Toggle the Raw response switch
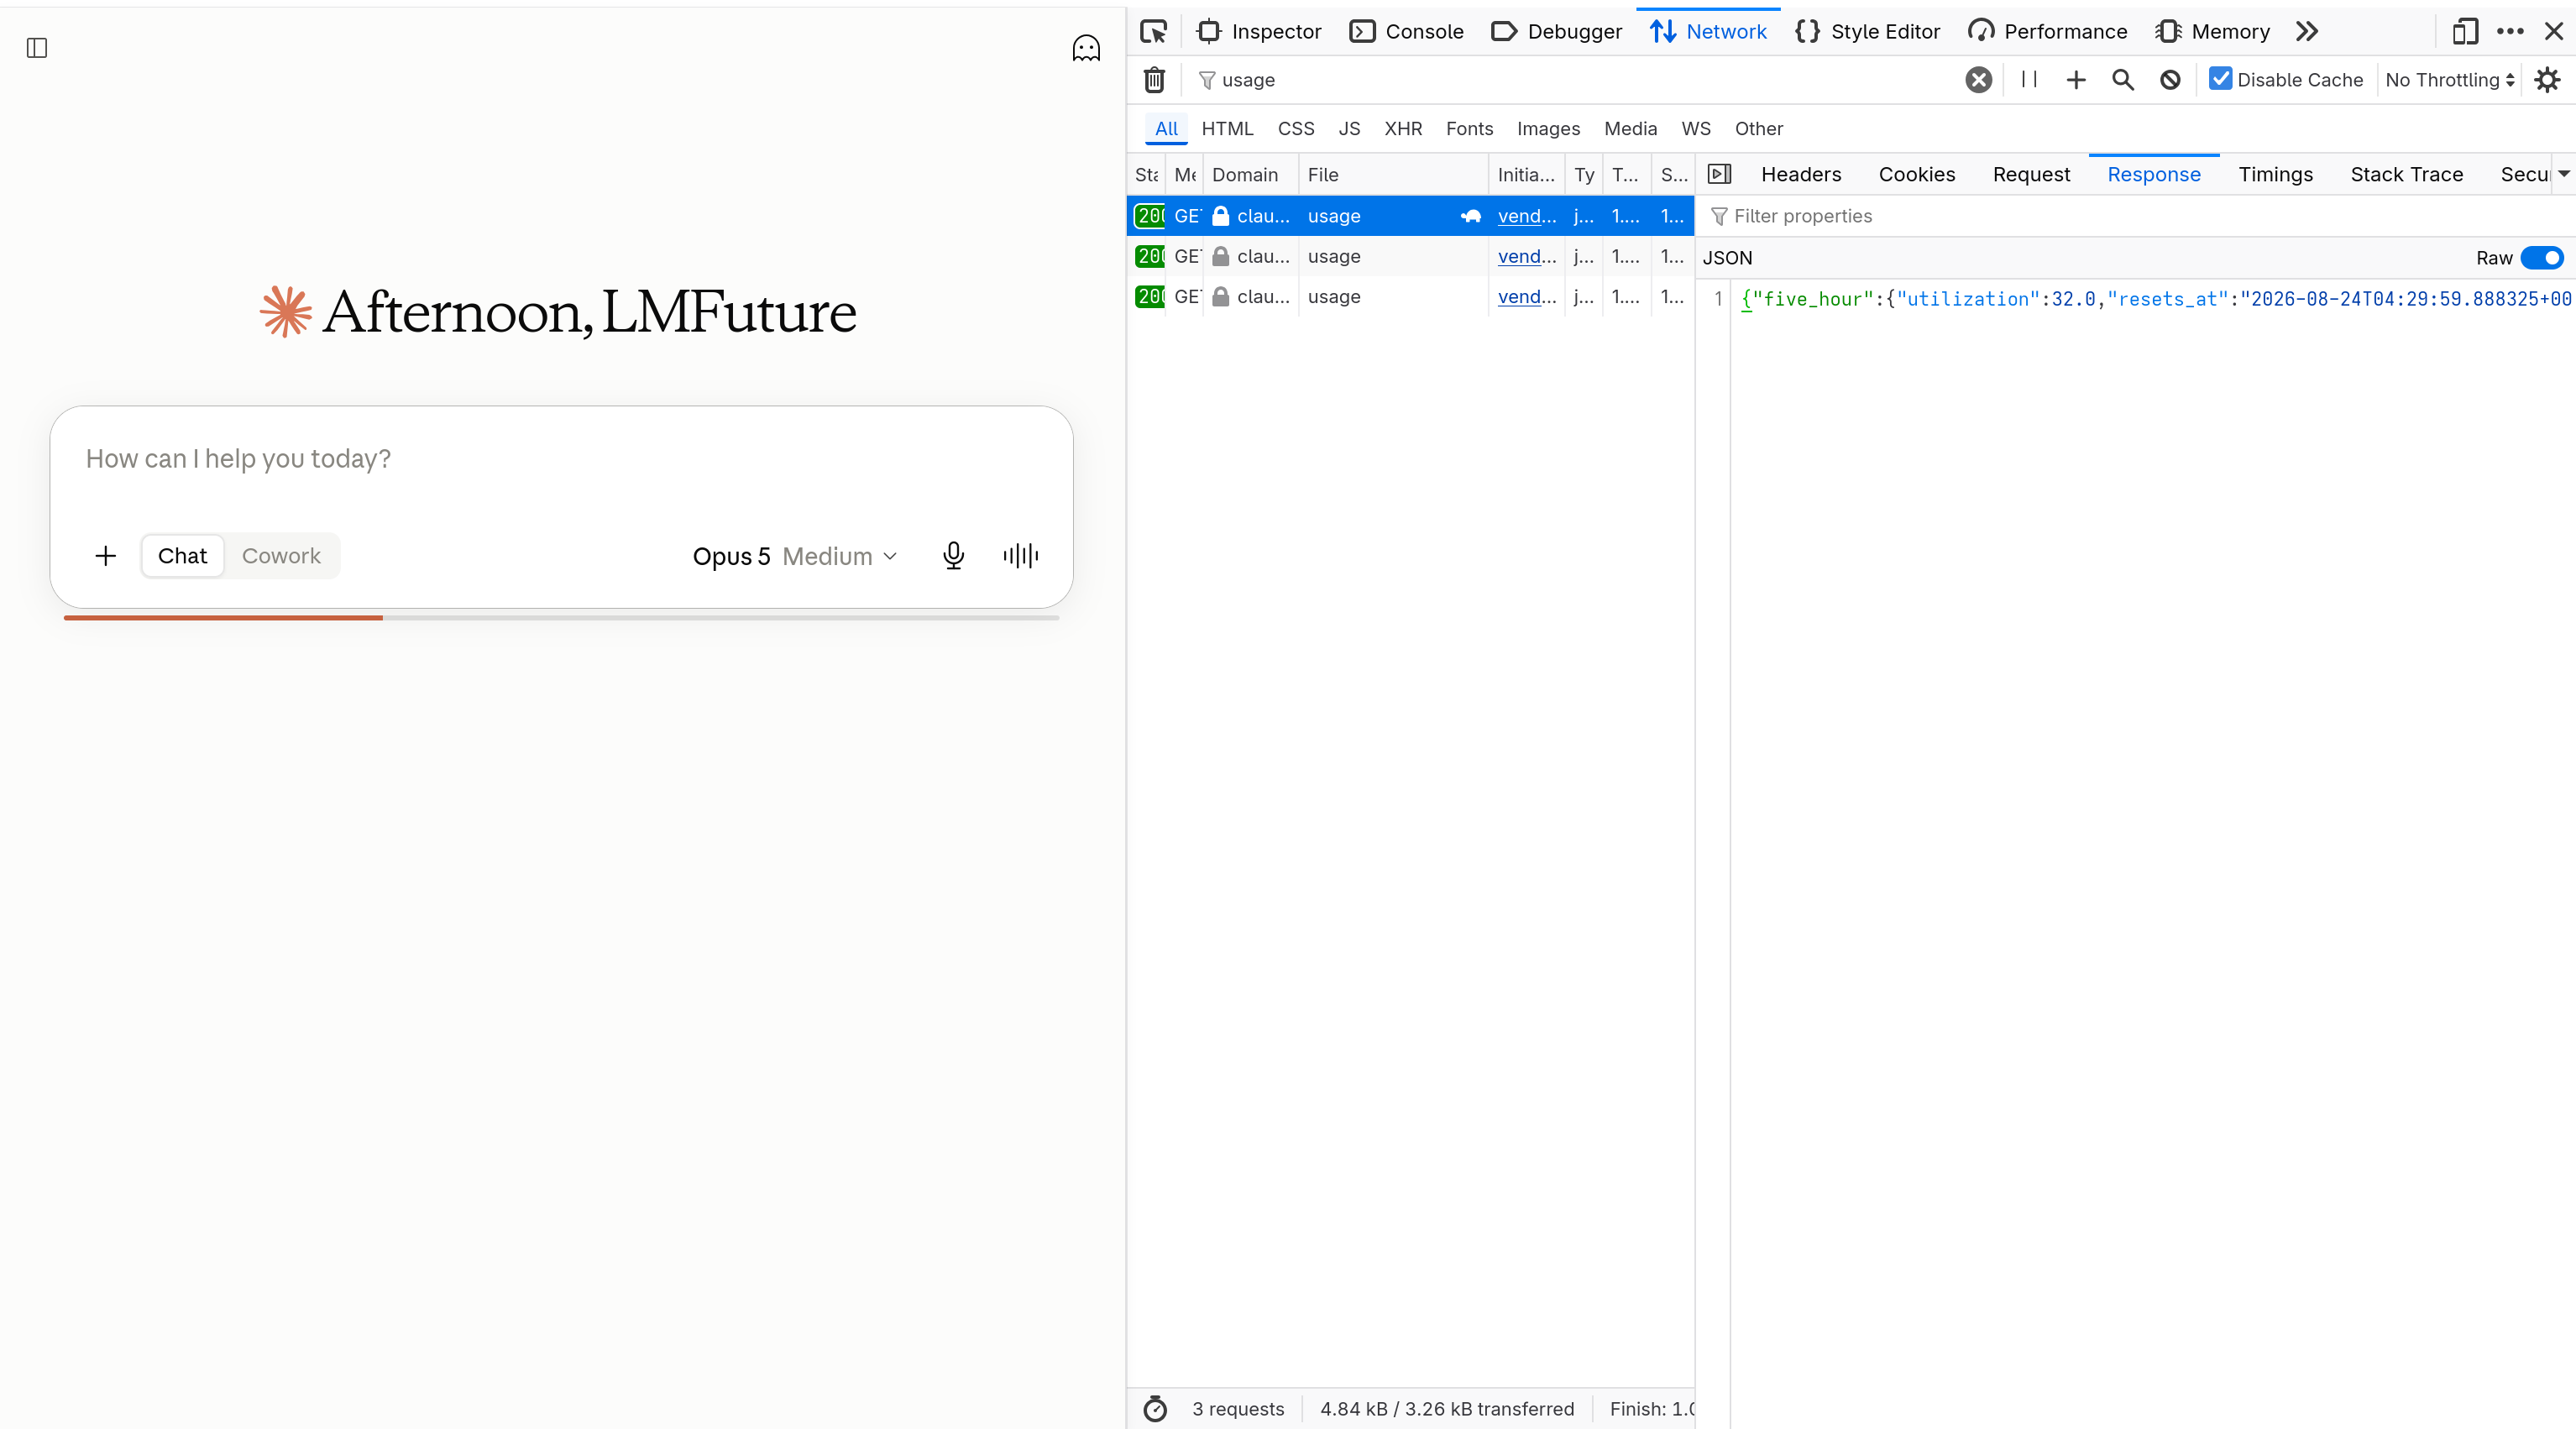Screen dimensions: 2576x1429 2542,258
